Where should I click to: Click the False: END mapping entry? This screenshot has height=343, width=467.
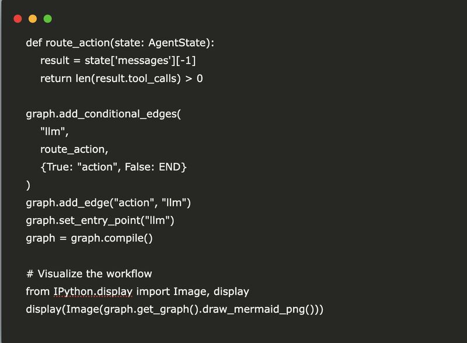click(x=152, y=167)
